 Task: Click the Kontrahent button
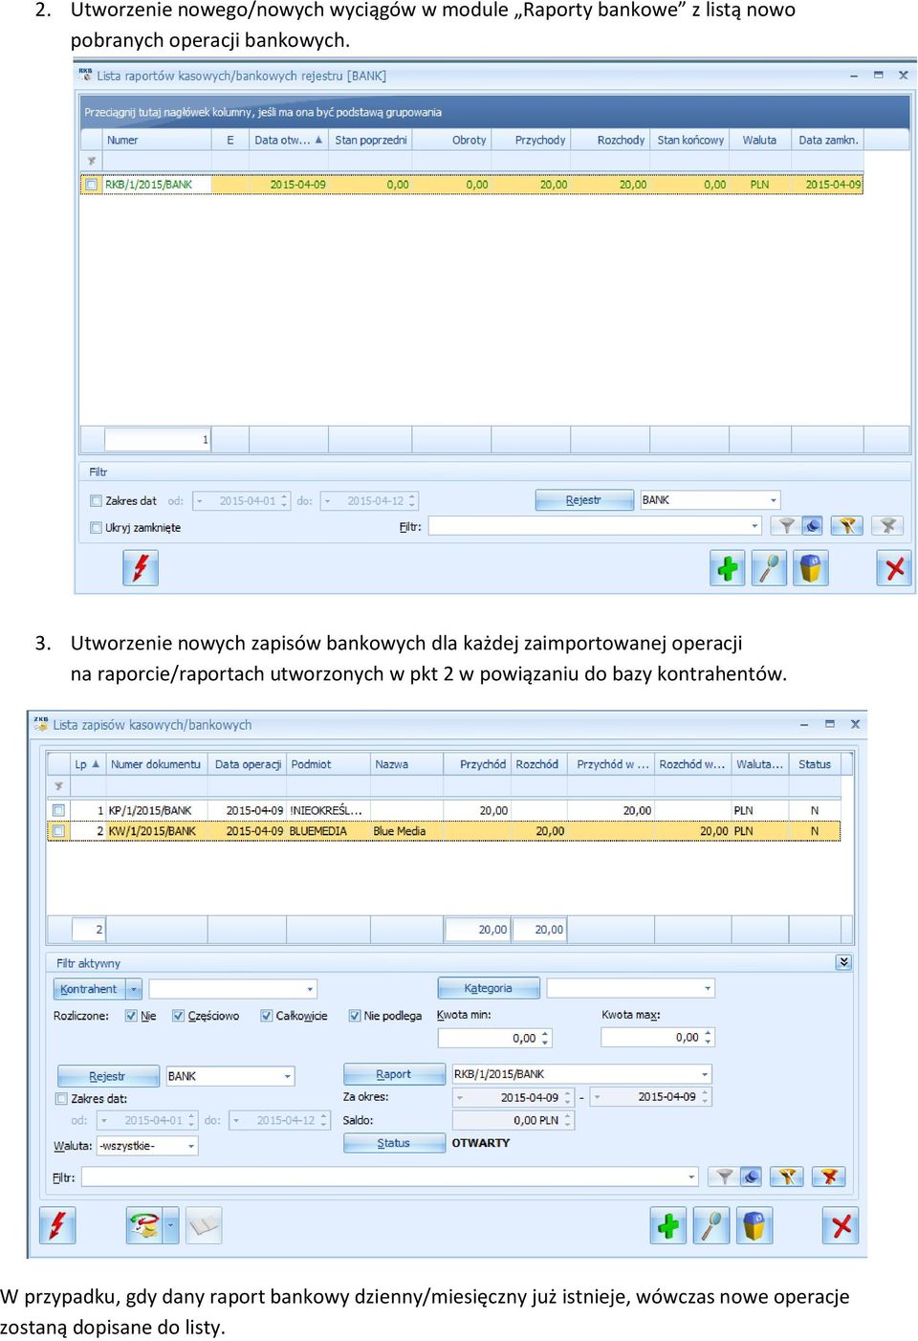[x=90, y=989]
